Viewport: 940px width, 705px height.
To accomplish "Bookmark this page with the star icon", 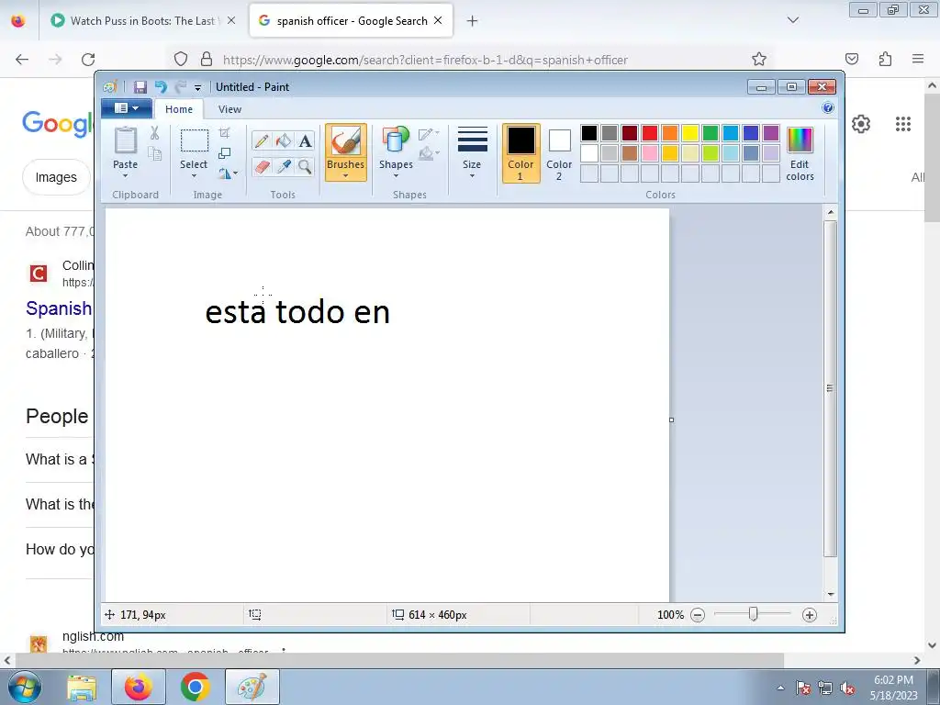I will [x=759, y=59].
